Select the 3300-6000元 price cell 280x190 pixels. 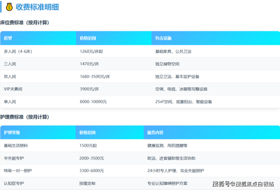coord(92,171)
